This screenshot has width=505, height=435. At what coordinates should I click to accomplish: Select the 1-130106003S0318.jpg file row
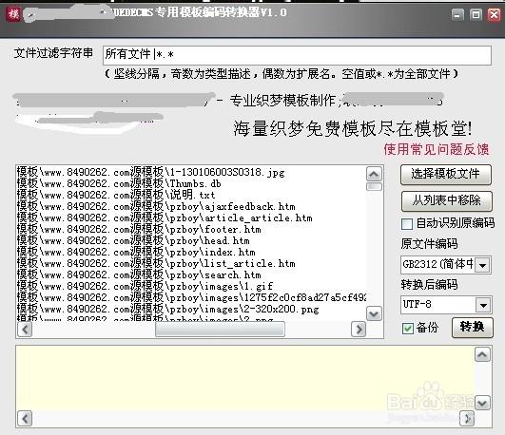tap(191, 172)
